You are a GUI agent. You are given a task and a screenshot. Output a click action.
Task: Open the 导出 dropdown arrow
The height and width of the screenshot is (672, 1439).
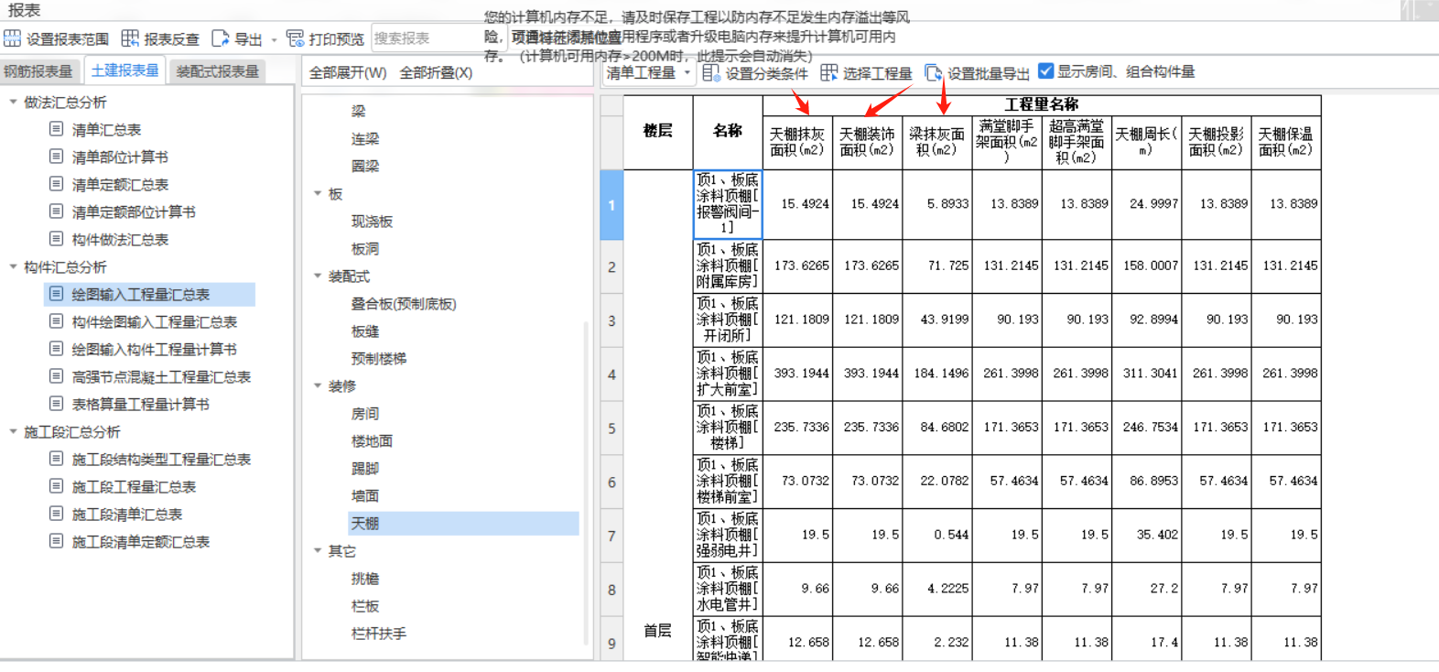(274, 39)
